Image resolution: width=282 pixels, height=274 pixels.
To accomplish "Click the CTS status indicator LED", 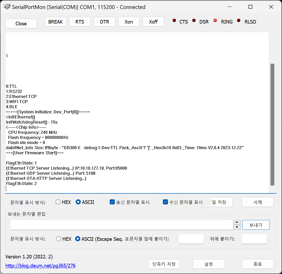I will pyautogui.click(x=174, y=21).
